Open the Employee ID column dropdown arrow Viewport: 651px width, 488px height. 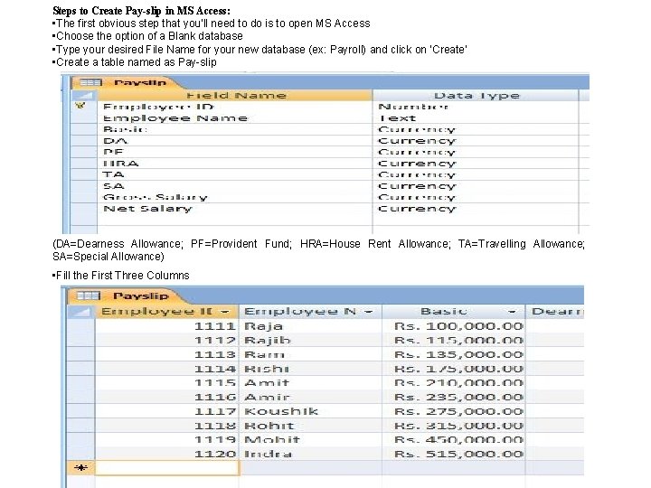coord(224,312)
